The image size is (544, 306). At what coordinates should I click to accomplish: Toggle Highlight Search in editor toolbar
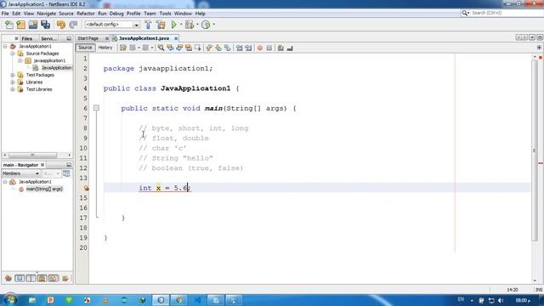(189, 48)
